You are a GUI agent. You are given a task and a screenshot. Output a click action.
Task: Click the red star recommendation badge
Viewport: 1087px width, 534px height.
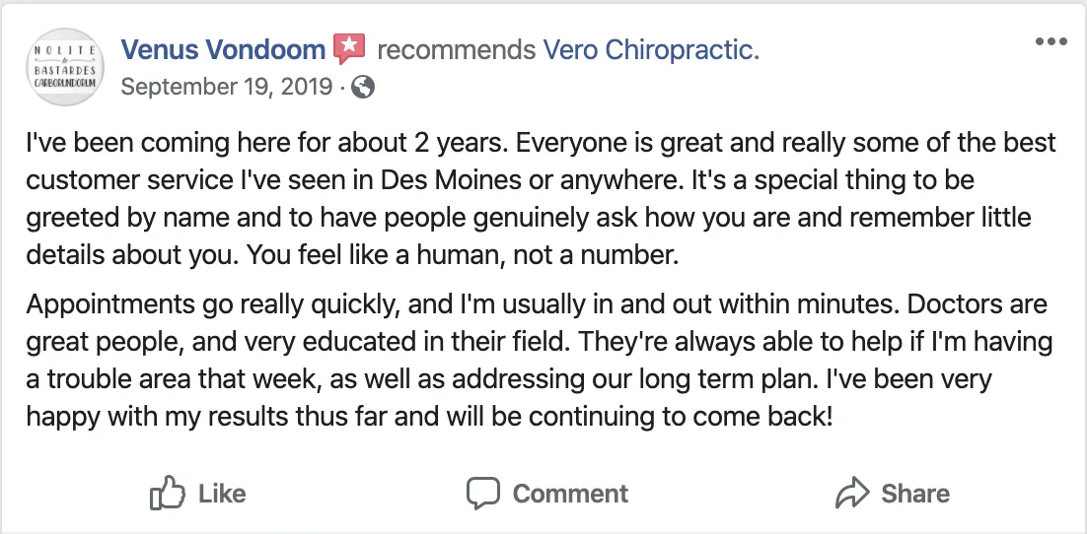click(x=349, y=48)
